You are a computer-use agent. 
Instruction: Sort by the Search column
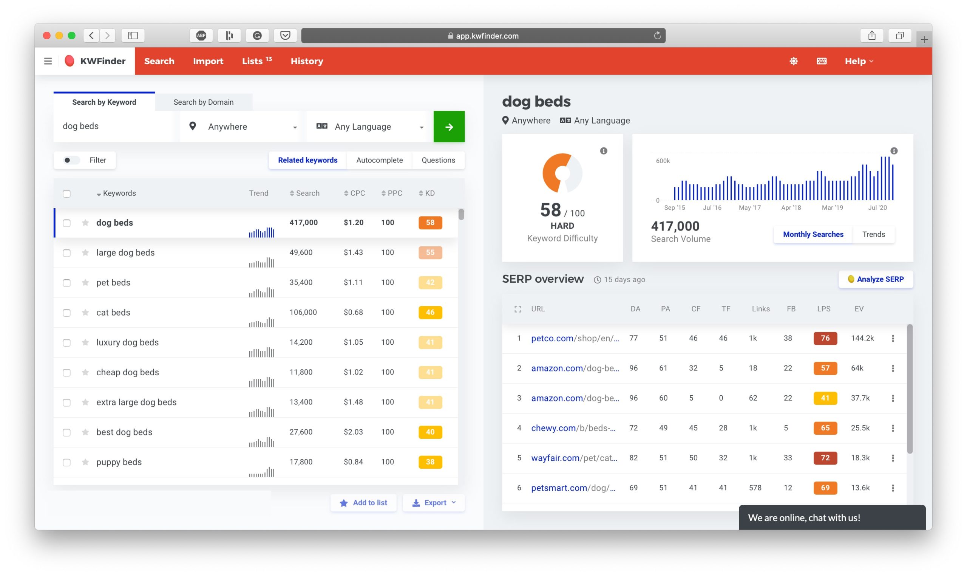click(x=304, y=193)
